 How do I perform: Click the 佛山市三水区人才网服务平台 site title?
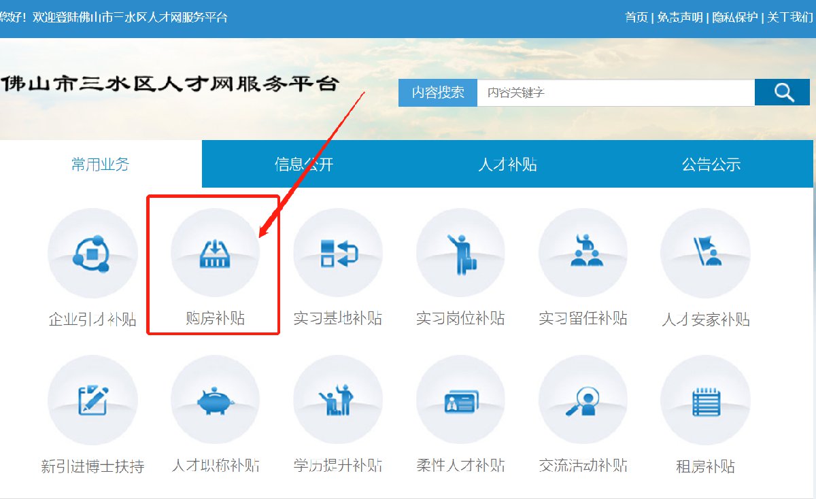point(169,84)
